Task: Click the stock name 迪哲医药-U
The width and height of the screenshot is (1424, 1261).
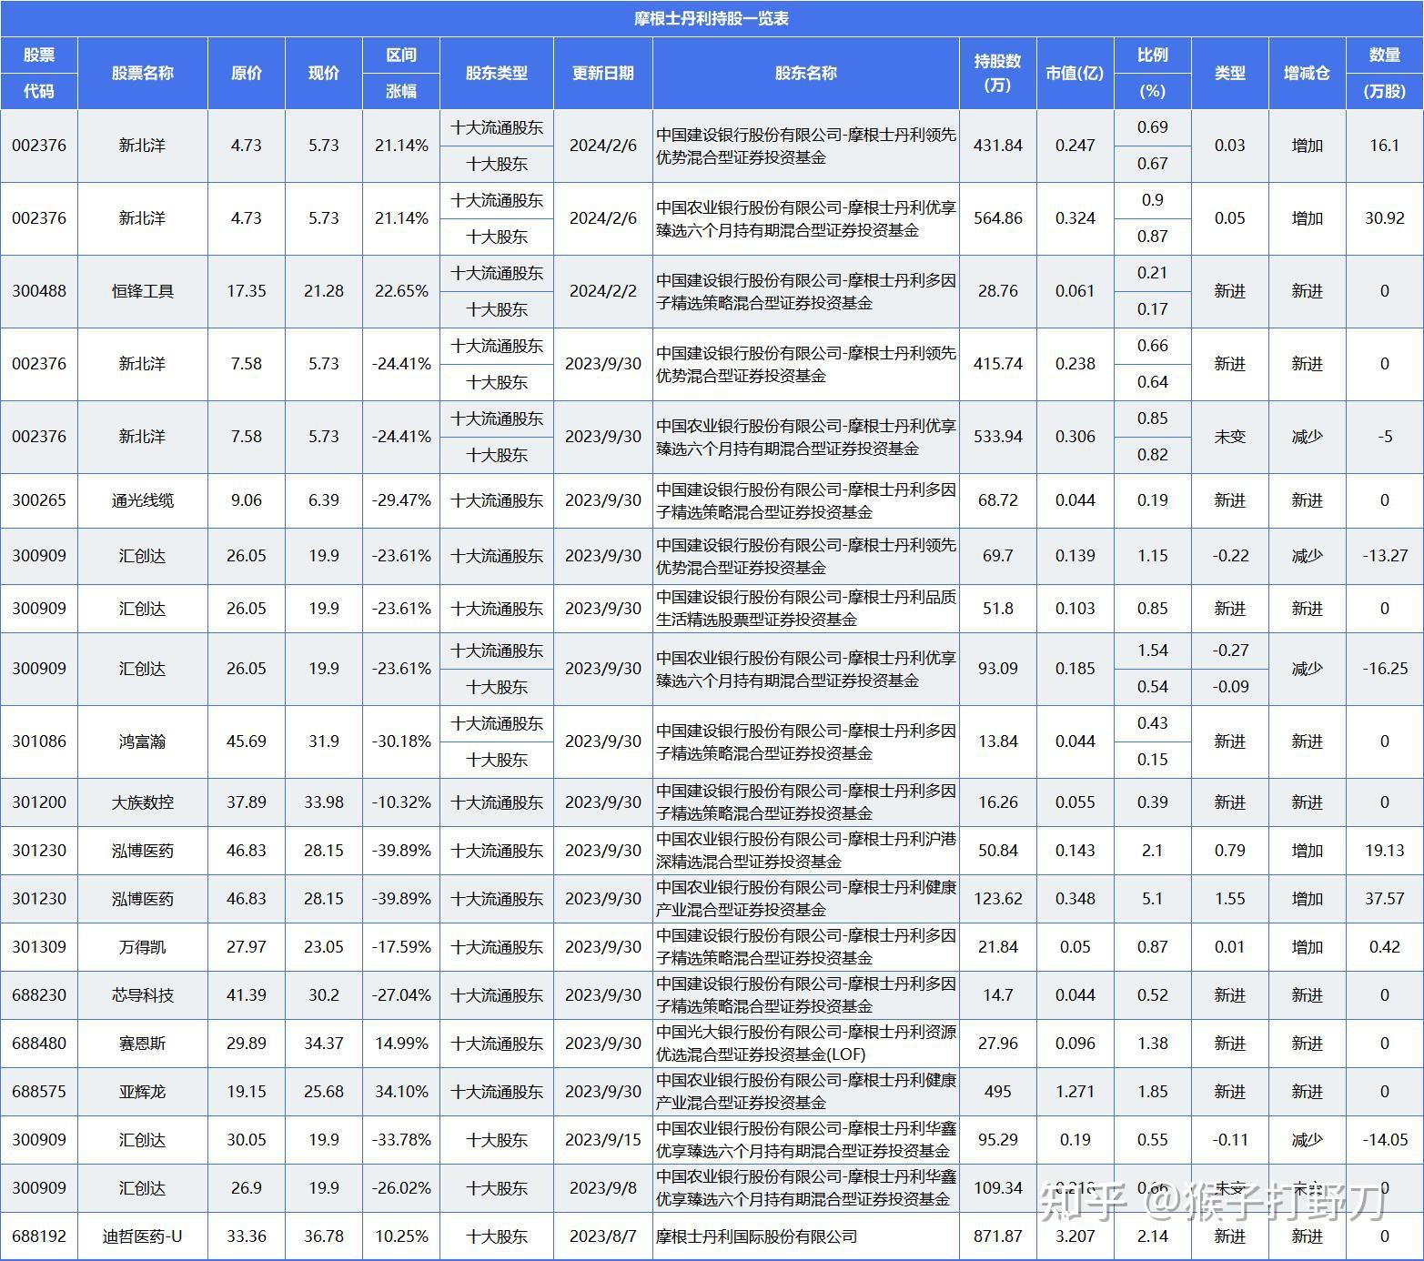Action: click(x=143, y=1236)
